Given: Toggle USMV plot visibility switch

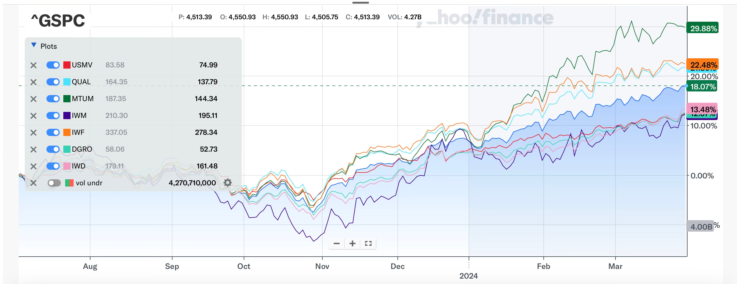Looking at the screenshot, I should click(53, 65).
